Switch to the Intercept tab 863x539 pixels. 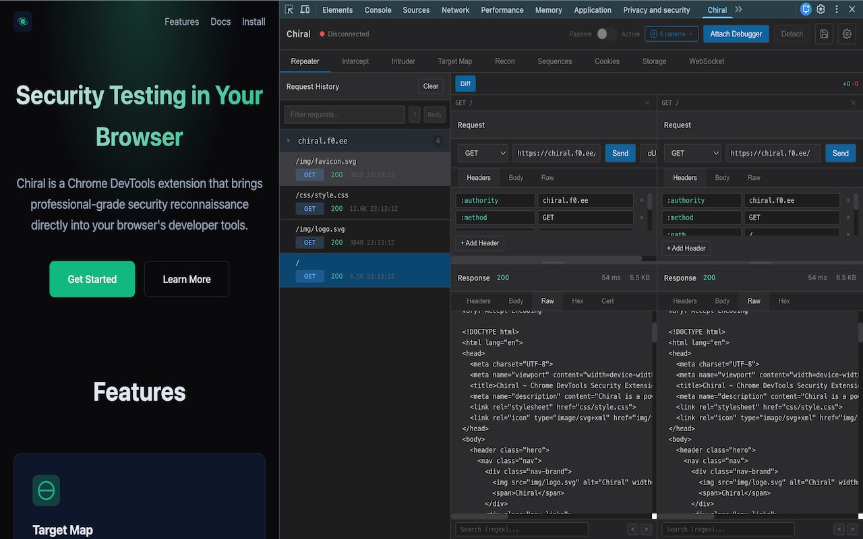click(x=355, y=61)
